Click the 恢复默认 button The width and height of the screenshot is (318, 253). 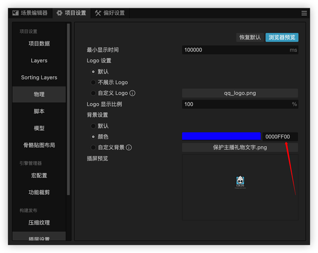point(250,37)
